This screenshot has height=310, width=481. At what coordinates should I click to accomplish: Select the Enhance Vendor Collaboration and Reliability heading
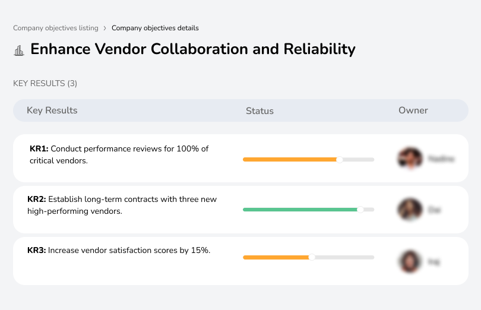pos(192,49)
